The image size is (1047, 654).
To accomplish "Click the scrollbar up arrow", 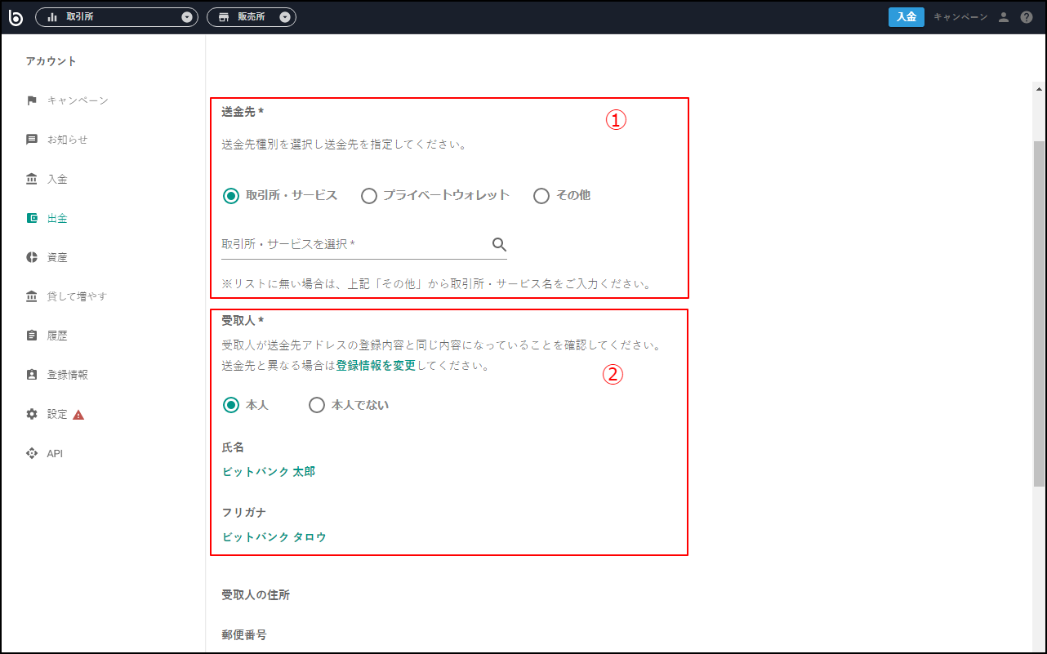I will pyautogui.click(x=1039, y=88).
